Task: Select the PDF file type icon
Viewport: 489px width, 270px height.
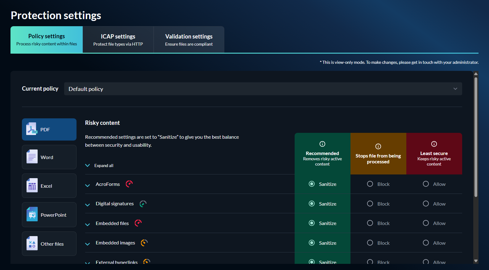Action: [x=32, y=129]
